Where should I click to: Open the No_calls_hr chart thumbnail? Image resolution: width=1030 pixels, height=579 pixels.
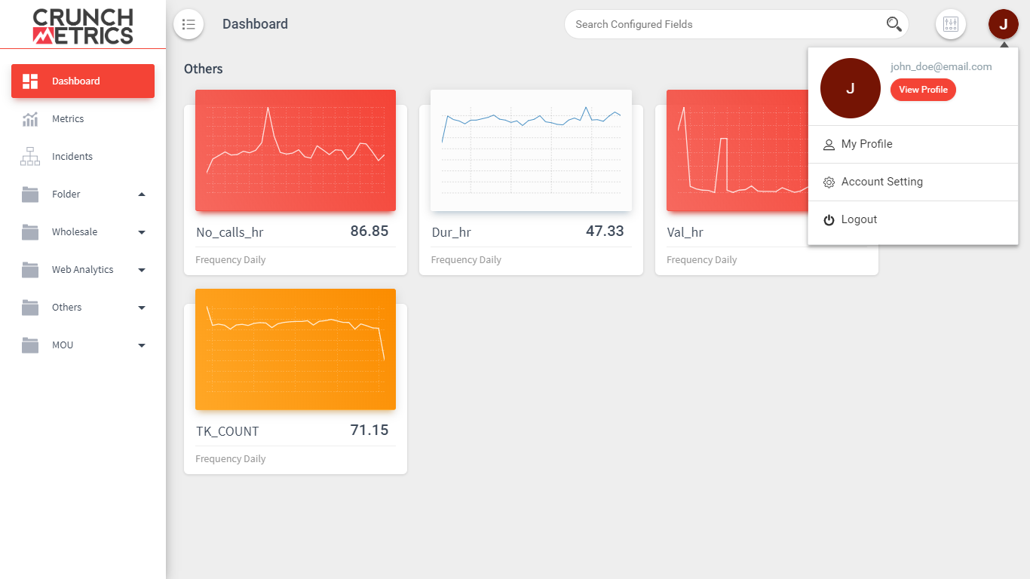[296, 151]
